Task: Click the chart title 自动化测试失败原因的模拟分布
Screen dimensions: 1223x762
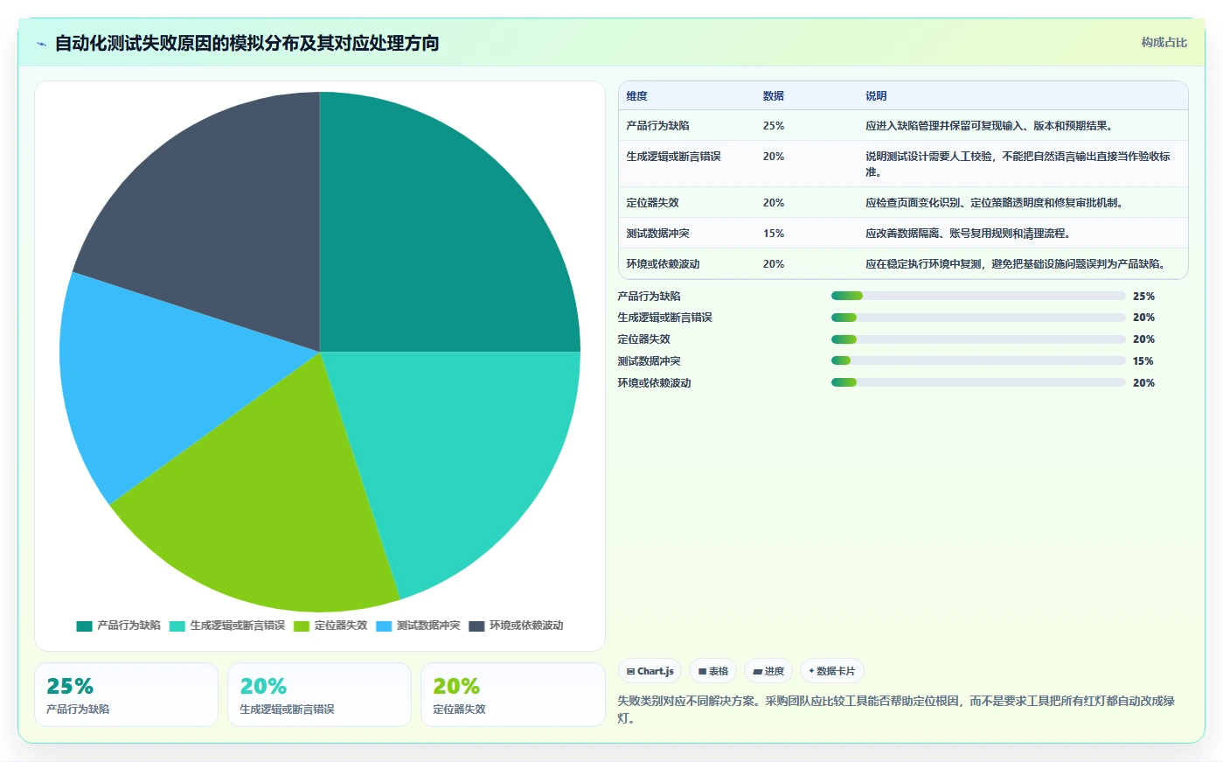Action: point(247,44)
